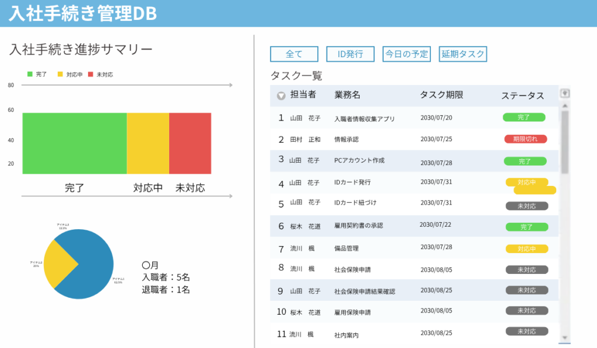Click the red 期限切れ status badge

click(x=525, y=139)
